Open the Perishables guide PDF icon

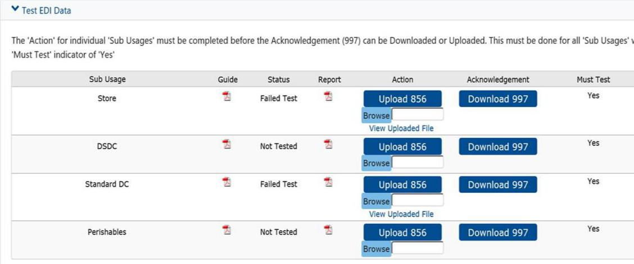pos(227,230)
